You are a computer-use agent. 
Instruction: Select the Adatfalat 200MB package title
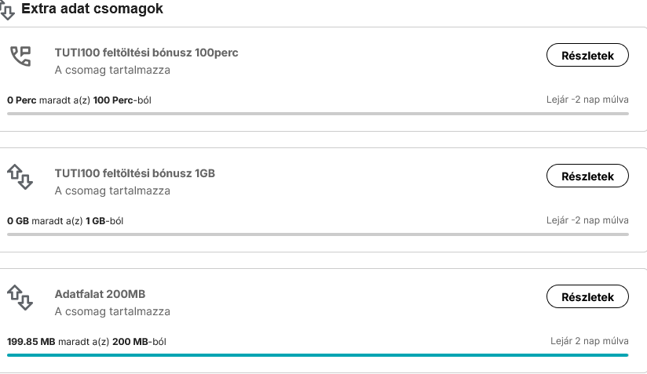[100, 295]
